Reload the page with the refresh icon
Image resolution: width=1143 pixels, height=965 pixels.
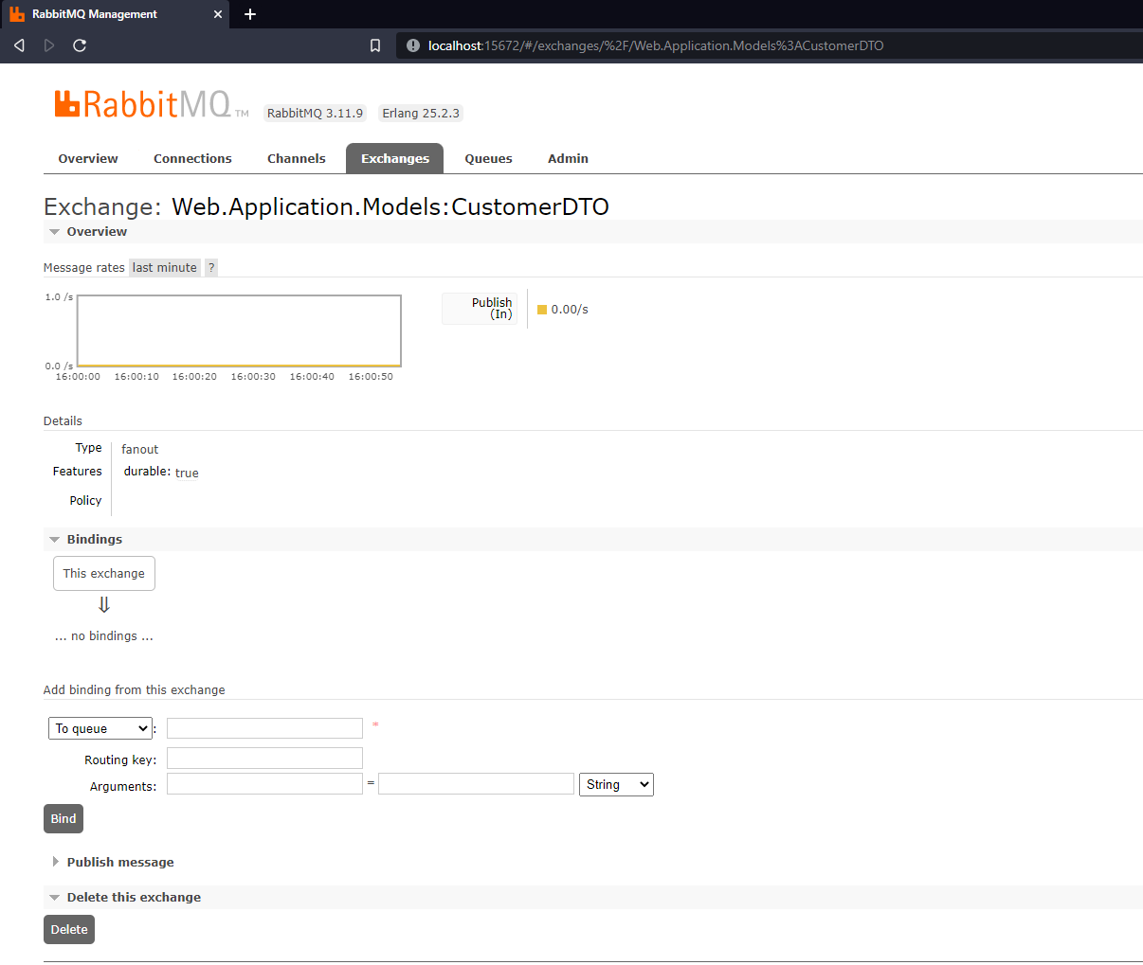[x=80, y=45]
